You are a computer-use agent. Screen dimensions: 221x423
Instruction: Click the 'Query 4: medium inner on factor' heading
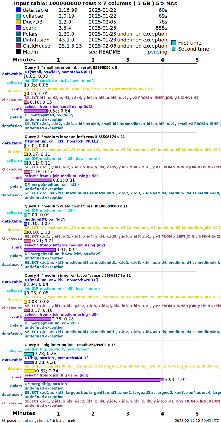78,276
